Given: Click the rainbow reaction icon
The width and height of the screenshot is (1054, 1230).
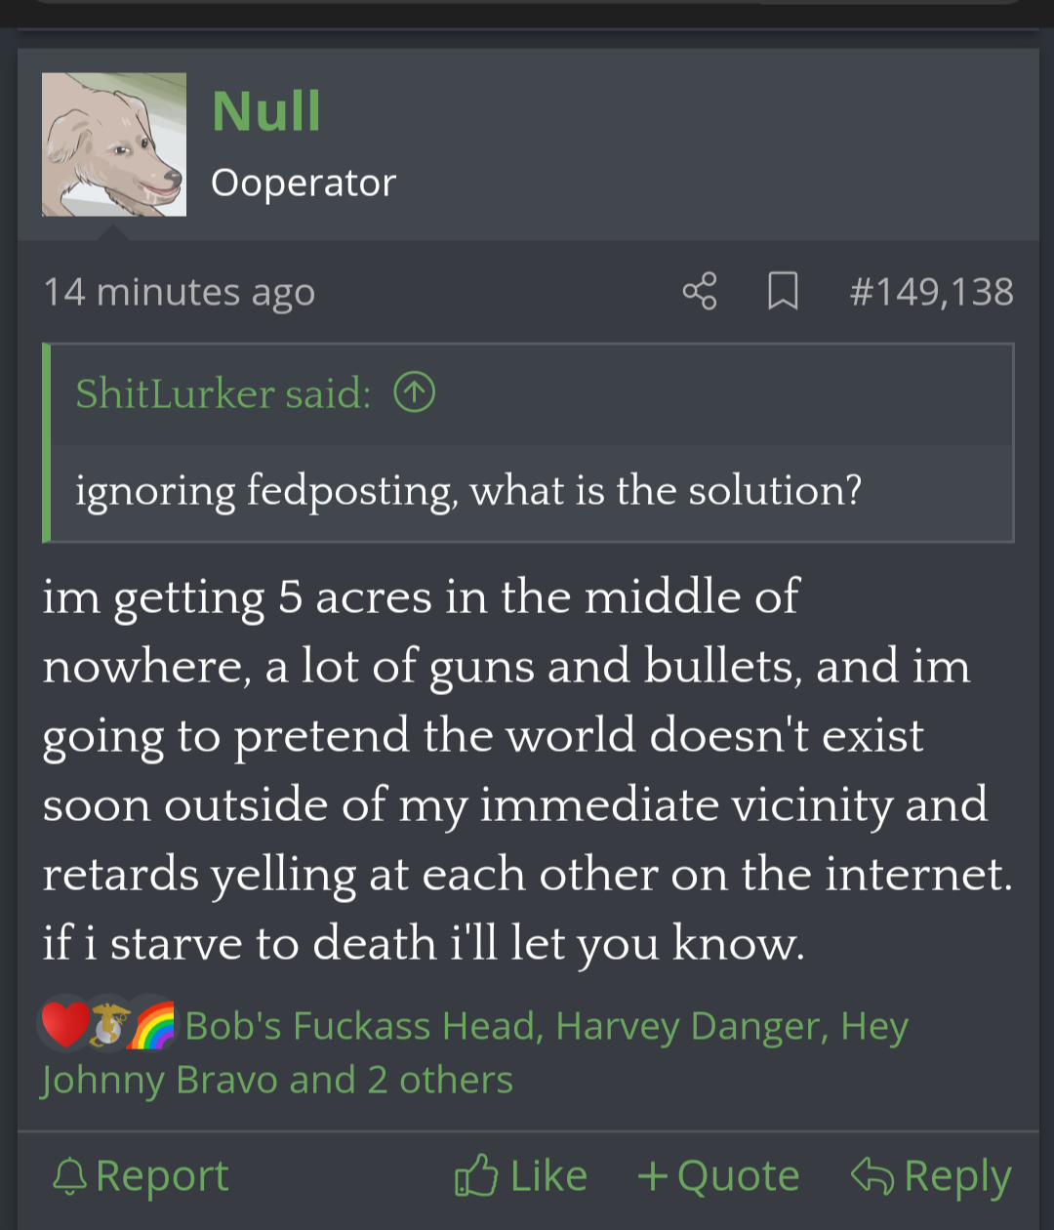Looking at the screenshot, I should tap(151, 1026).
